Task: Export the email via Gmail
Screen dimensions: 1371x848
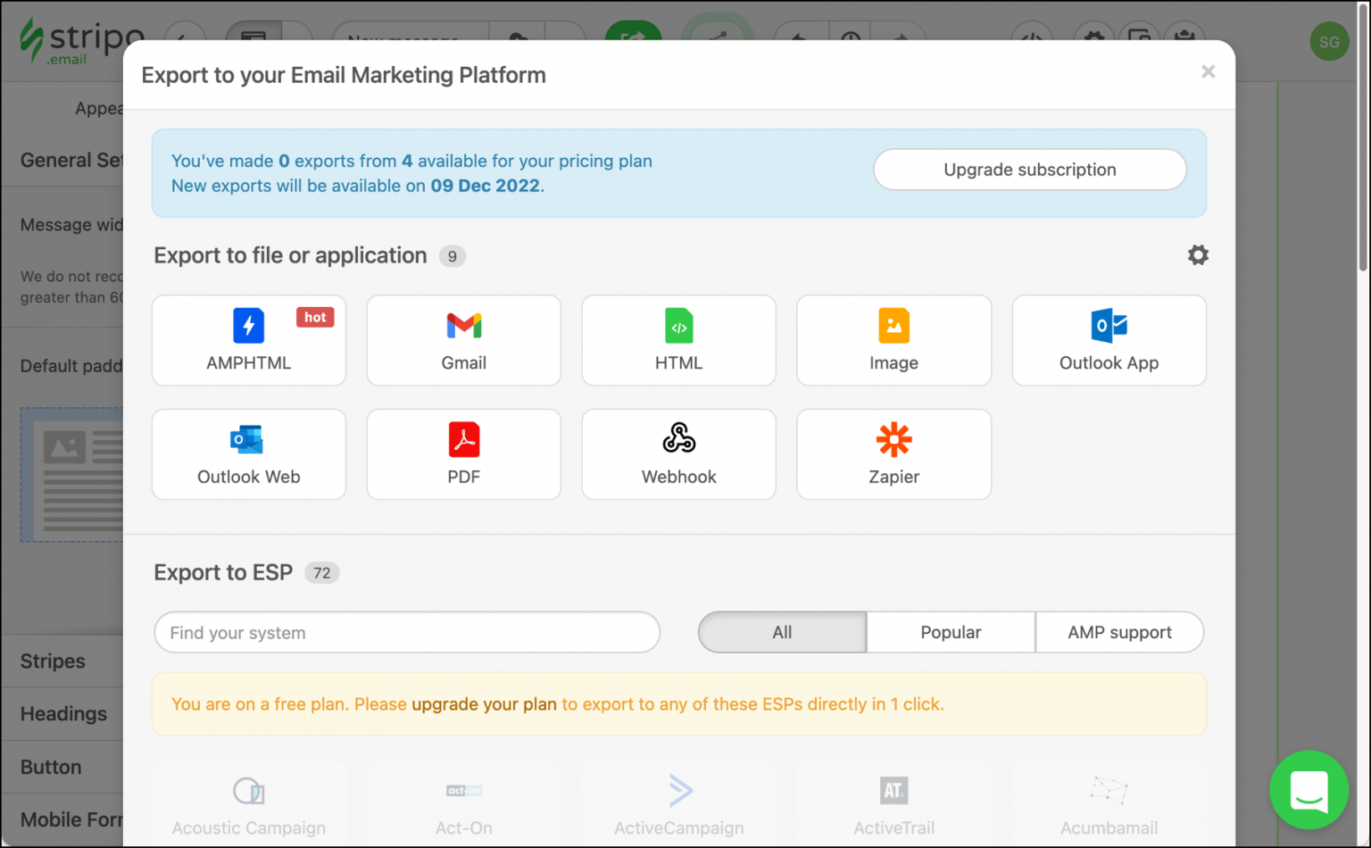Action: click(463, 340)
